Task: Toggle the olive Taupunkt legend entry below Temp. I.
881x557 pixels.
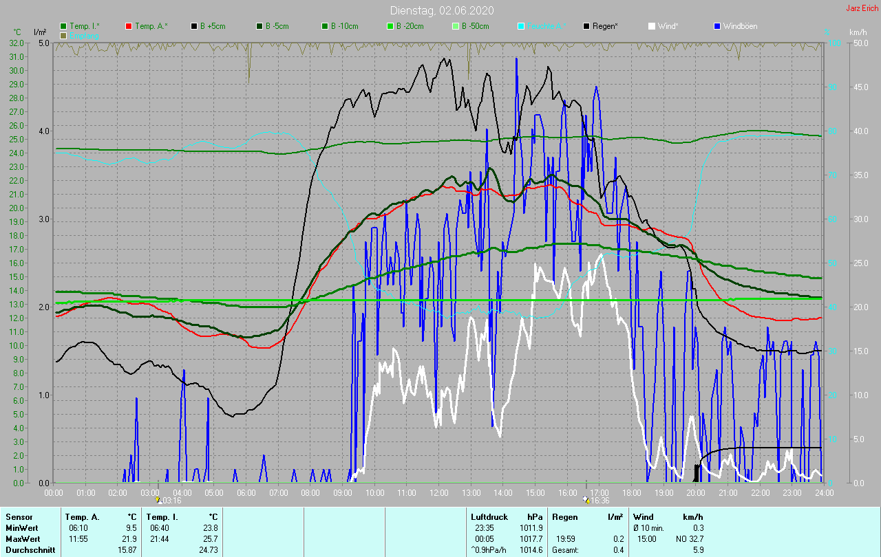Action: (64, 35)
